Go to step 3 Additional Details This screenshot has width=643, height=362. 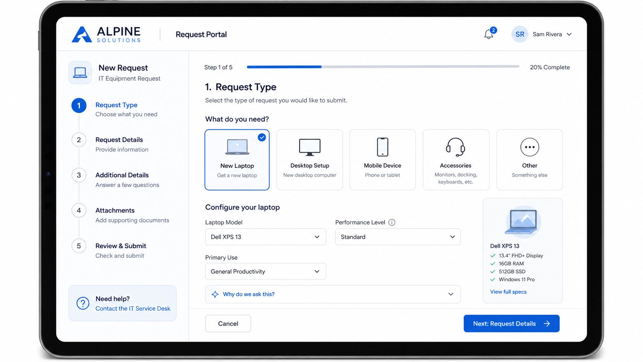pyautogui.click(x=115, y=180)
